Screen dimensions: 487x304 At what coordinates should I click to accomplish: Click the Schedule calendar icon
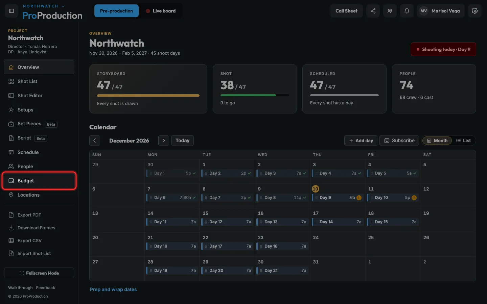click(x=11, y=152)
